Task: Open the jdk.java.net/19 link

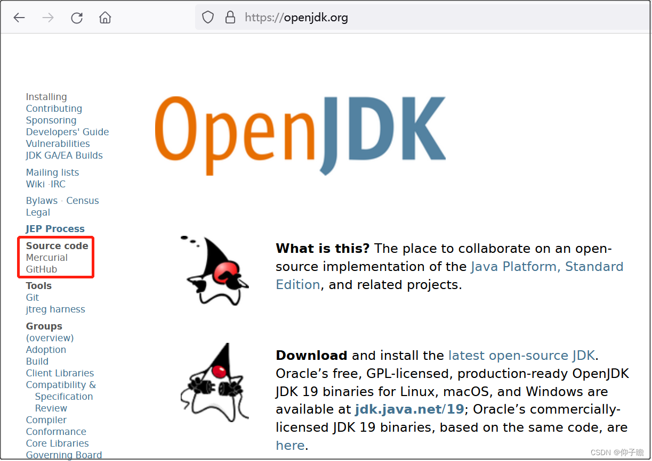Action: click(409, 410)
